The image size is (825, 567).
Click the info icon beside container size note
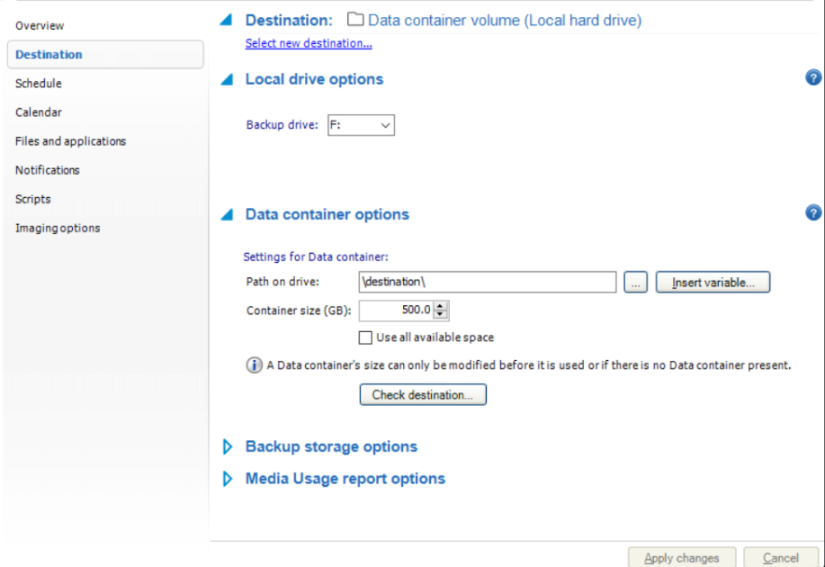(255, 366)
